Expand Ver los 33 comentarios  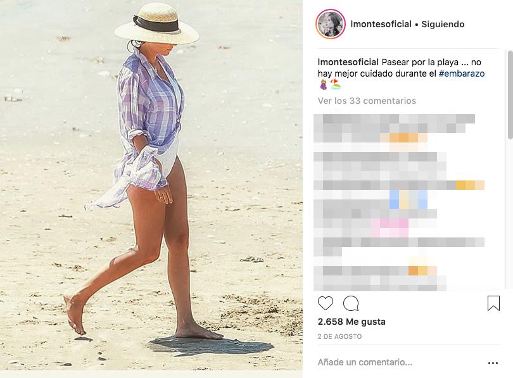367,101
